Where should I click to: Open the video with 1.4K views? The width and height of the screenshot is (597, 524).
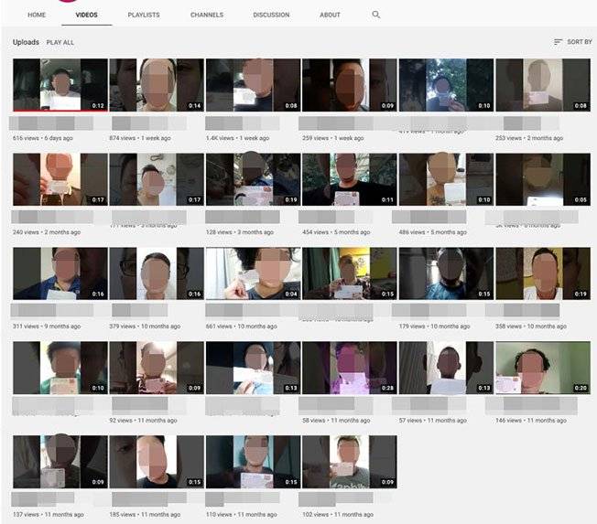click(x=253, y=85)
